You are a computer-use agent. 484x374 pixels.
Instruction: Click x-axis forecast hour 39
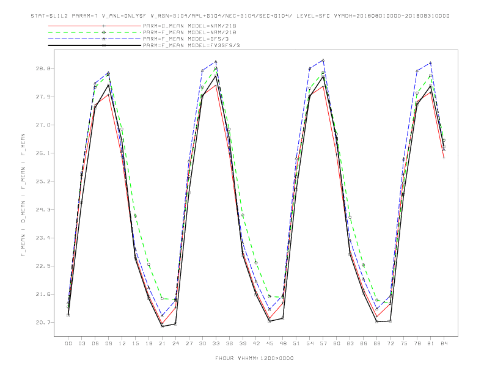tap(243, 343)
